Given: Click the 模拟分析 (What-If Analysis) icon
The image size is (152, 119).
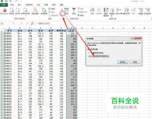Looking at the screenshot, I should [126, 10].
